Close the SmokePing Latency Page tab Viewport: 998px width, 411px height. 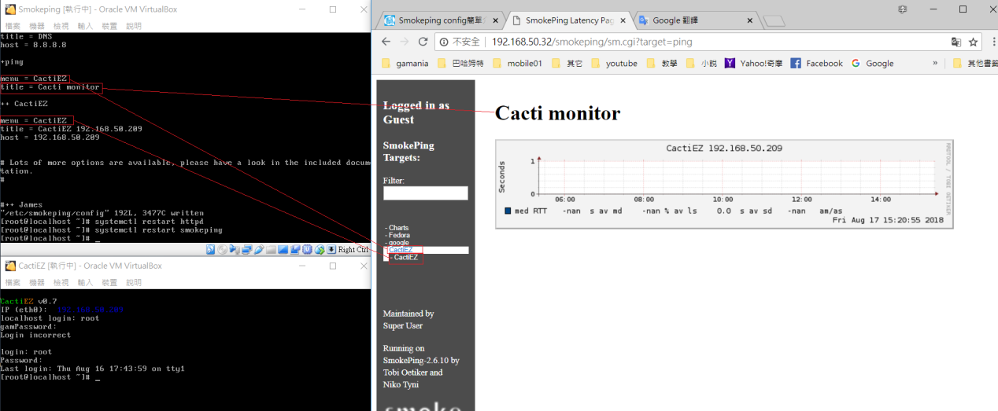pos(621,21)
